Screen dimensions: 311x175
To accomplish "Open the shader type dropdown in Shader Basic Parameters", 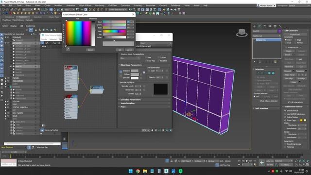I will 130,58.
